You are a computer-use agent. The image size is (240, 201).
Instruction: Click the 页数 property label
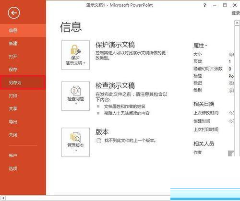[198, 61]
